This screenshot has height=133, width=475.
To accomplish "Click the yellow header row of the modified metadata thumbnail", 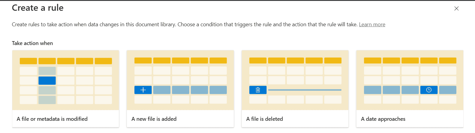I will pos(66,61).
